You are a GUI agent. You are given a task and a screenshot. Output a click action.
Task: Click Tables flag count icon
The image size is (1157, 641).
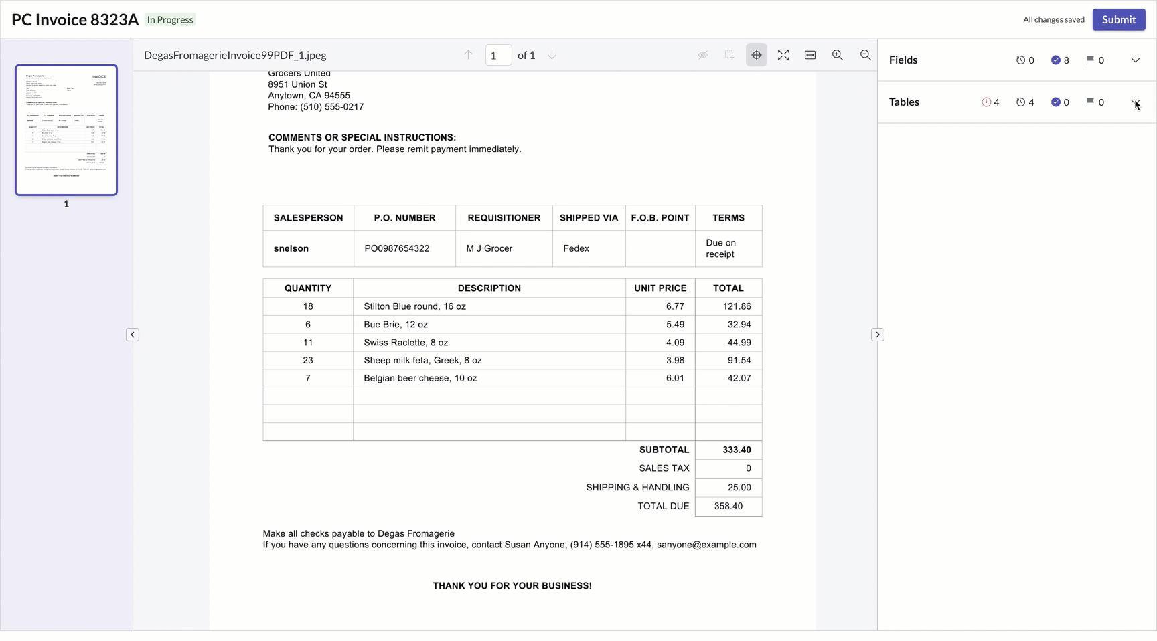1095,102
